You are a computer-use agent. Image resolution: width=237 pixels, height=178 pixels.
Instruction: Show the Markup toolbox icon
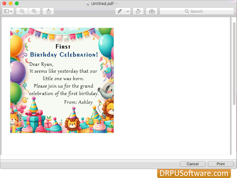click(x=152, y=11)
